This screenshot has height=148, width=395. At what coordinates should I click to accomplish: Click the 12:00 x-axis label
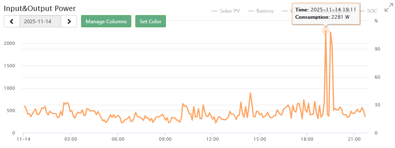point(212,139)
